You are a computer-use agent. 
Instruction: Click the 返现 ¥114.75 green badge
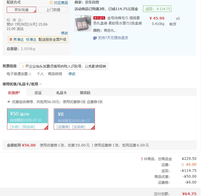157,9
